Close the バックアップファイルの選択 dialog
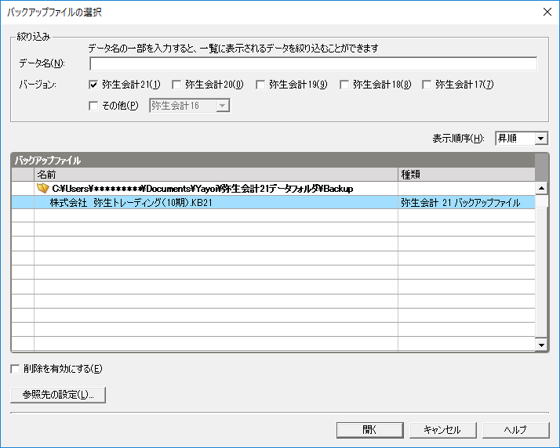This screenshot has width=560, height=448. (547, 12)
